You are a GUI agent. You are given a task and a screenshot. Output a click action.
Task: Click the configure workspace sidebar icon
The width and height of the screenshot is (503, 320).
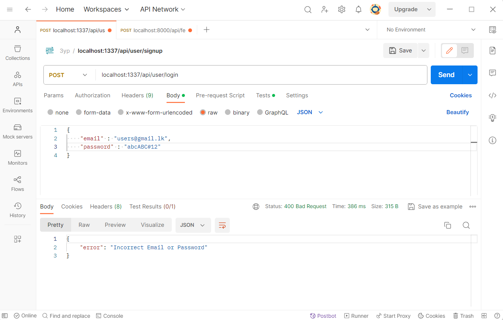point(18,239)
